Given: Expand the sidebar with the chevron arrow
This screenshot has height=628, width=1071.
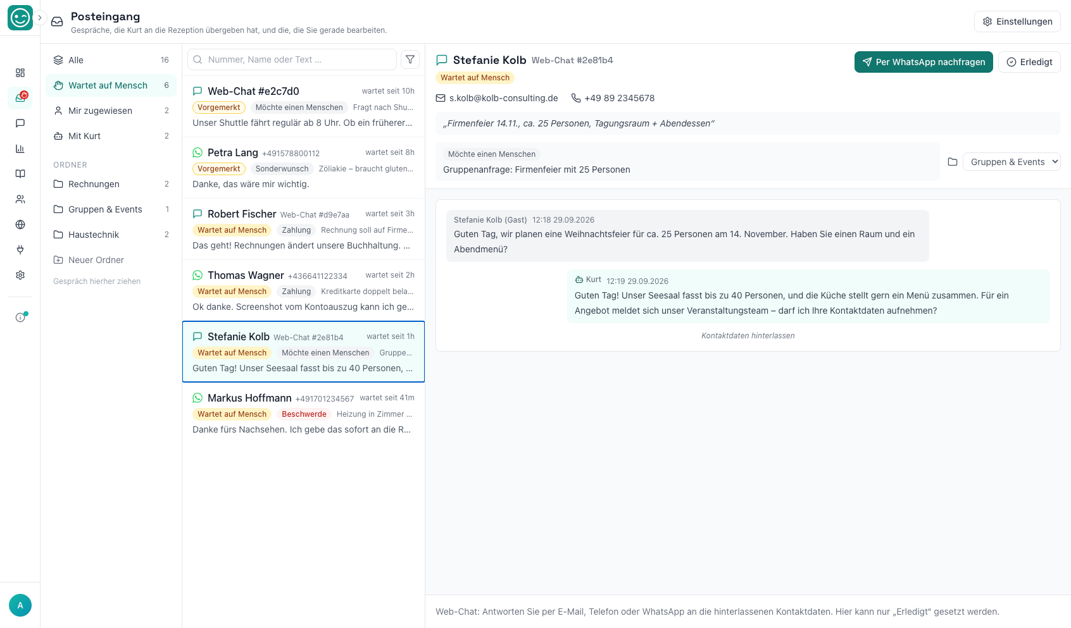Looking at the screenshot, I should (x=39, y=18).
